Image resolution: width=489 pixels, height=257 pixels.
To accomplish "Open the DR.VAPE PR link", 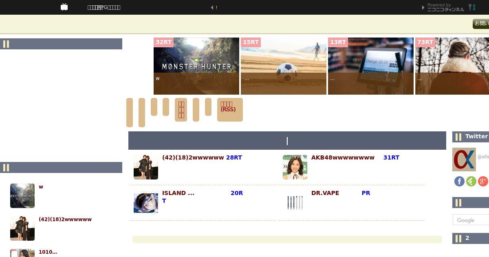I will [341, 193].
